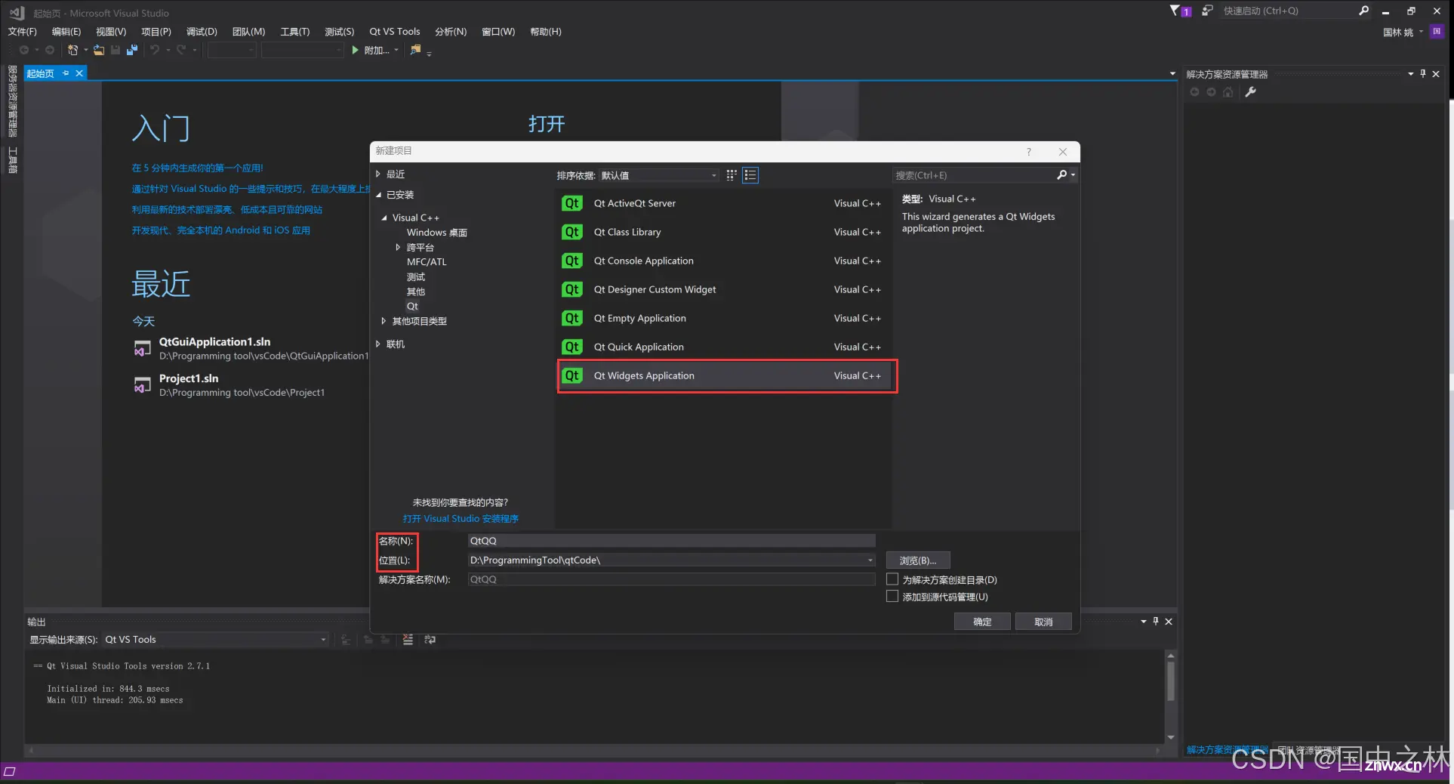Screen dimensions: 1454x784
Task: Collapse the Installed node in dialog tree
Action: pos(379,195)
